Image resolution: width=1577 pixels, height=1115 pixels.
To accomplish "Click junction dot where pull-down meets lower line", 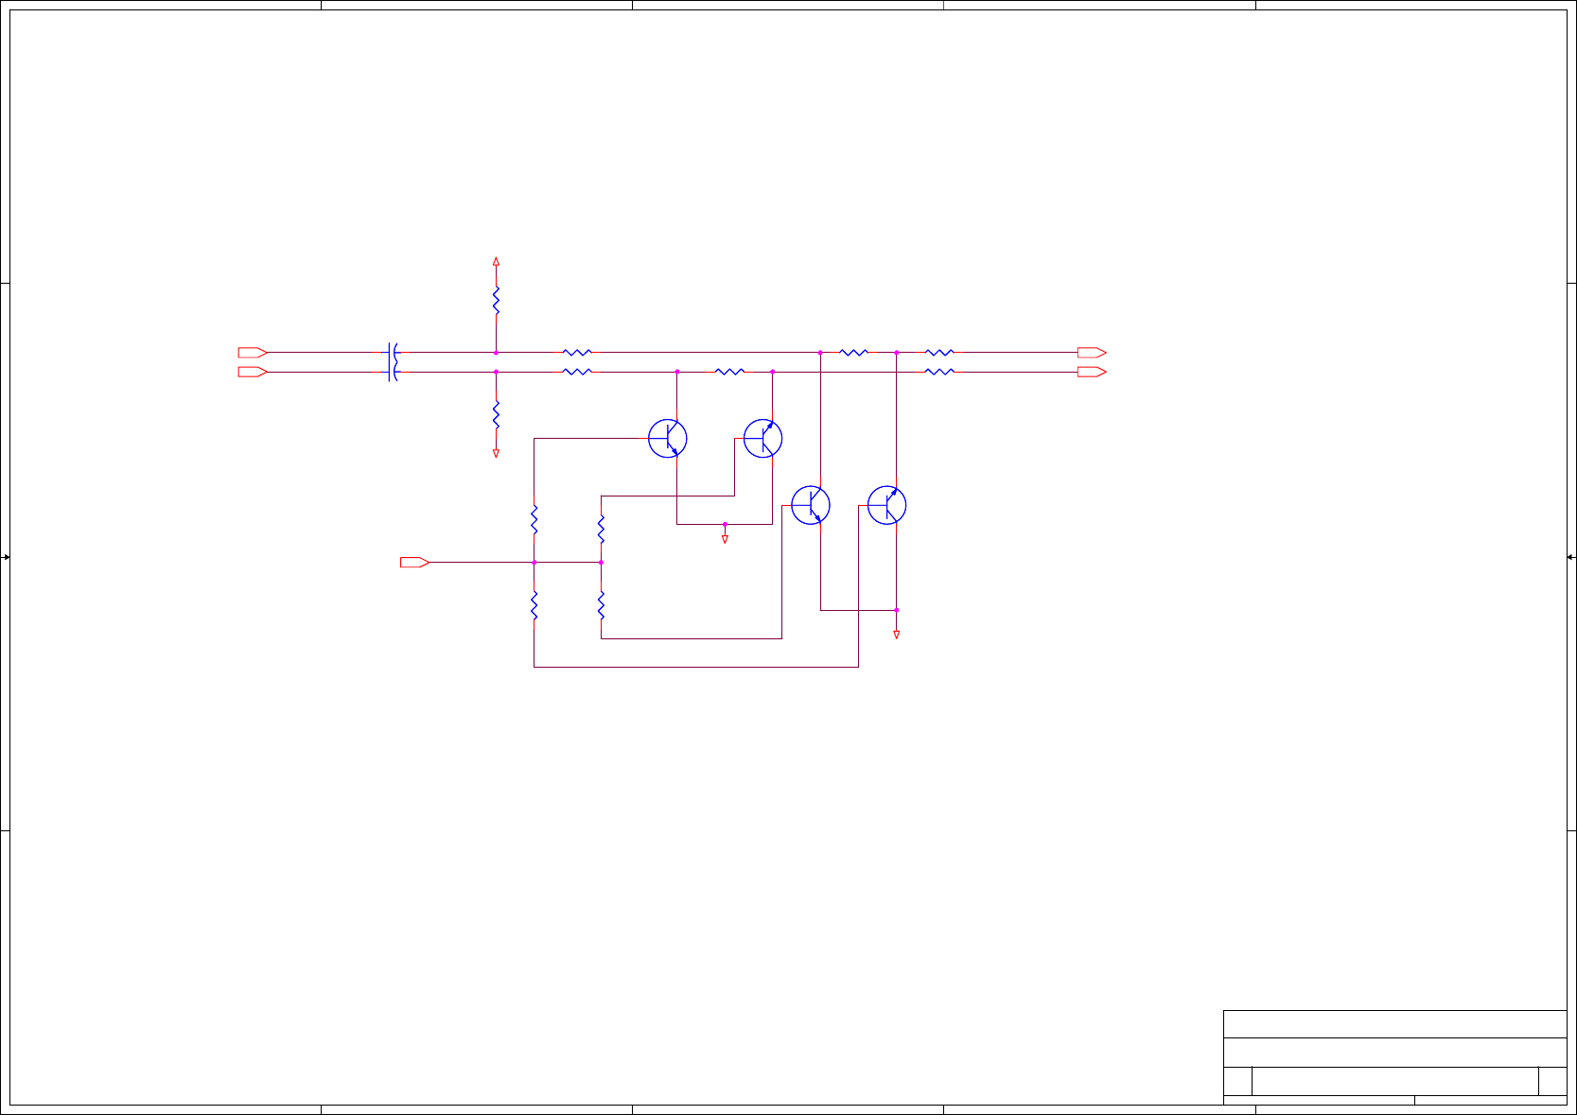I will (496, 372).
